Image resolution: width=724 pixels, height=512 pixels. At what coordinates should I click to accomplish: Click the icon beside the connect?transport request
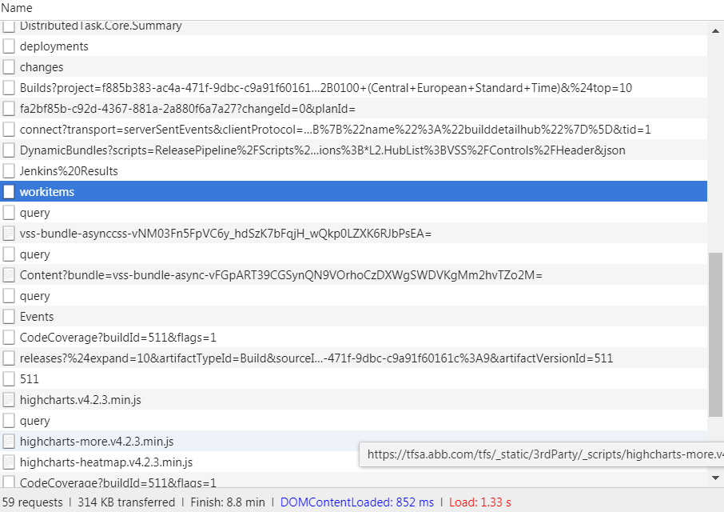click(8, 129)
